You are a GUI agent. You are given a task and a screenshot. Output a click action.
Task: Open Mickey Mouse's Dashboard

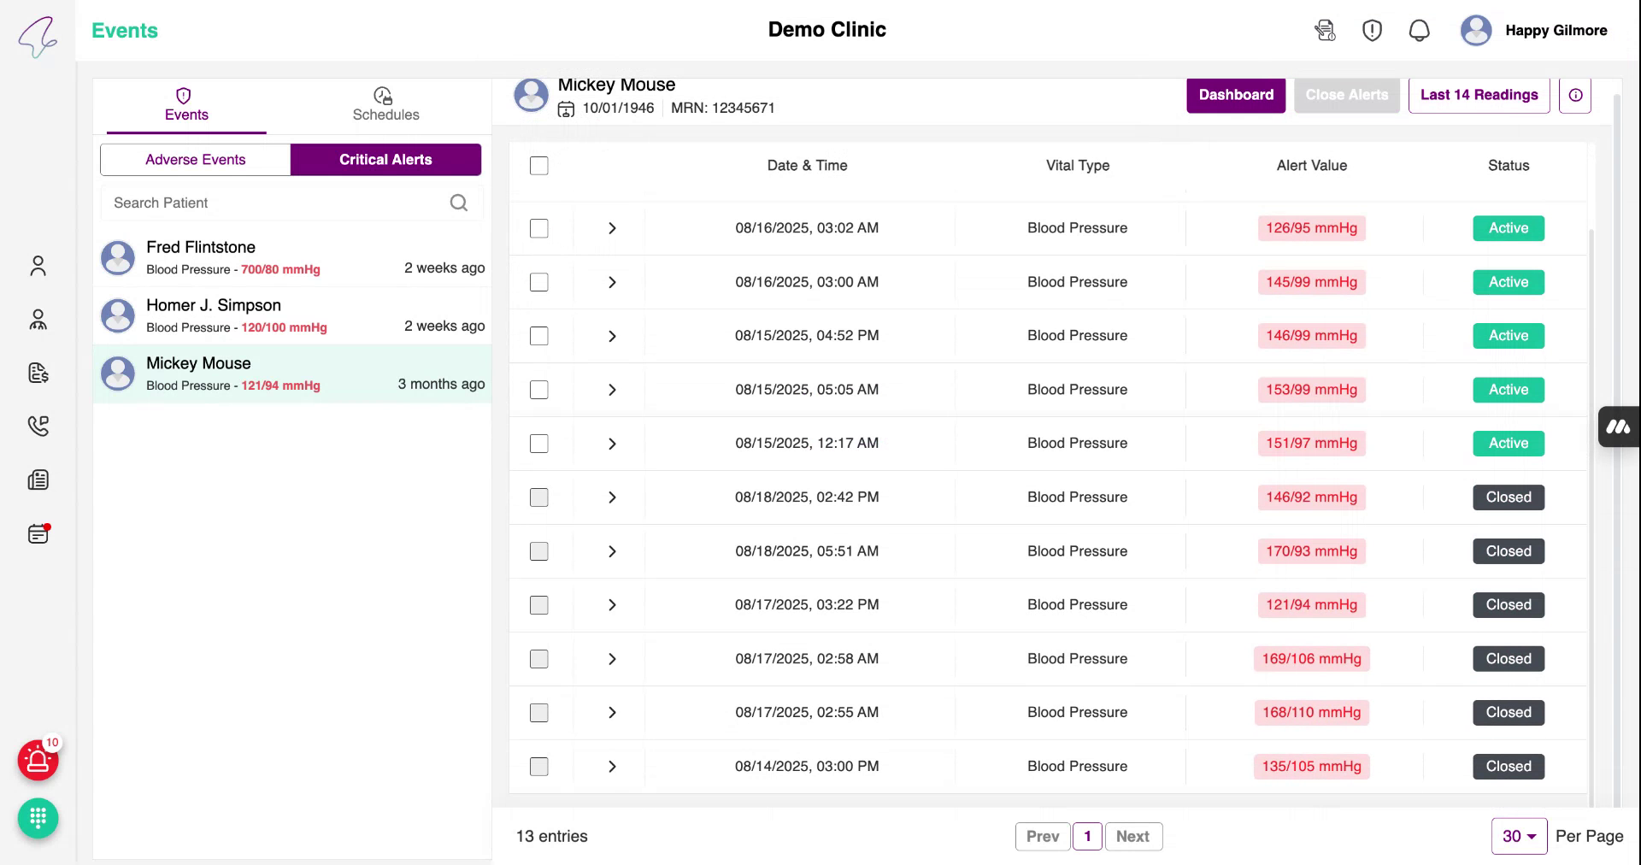(1236, 95)
